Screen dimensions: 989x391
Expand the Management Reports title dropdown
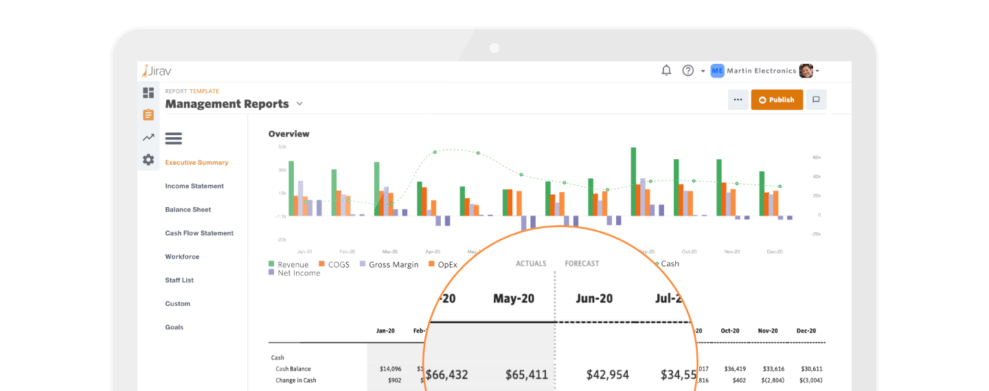299,104
